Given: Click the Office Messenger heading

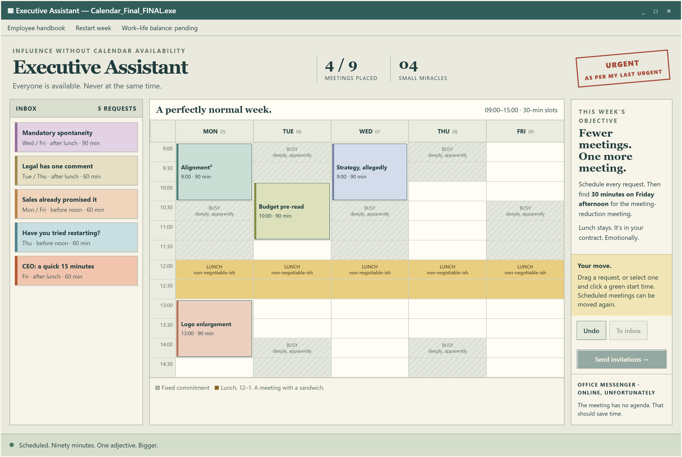Looking at the screenshot, I should [x=616, y=388].
